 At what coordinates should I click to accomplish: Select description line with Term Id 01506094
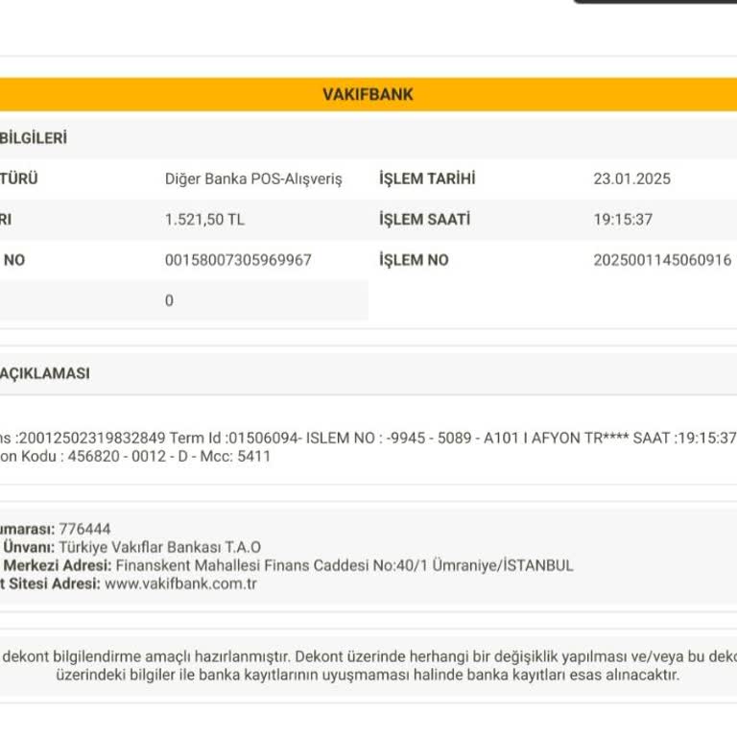tap(368, 438)
